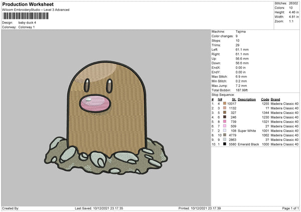Click the Max Jump value '7.2 mm'
Image resolution: width=301 pixels, height=212 pixels.
tap(241, 85)
